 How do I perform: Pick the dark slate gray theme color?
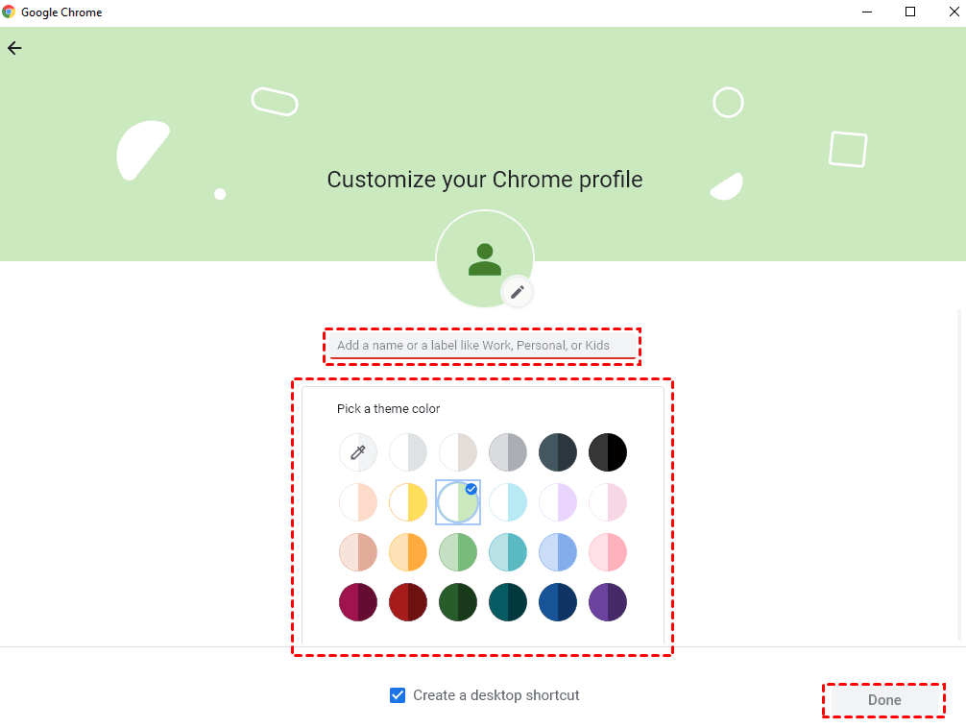pos(558,452)
